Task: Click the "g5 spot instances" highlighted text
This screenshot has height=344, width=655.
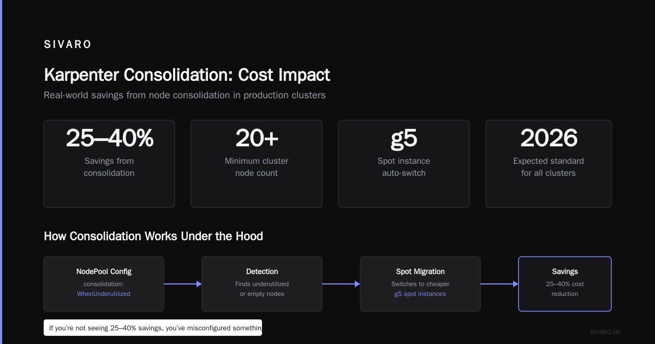Action: pos(420,294)
